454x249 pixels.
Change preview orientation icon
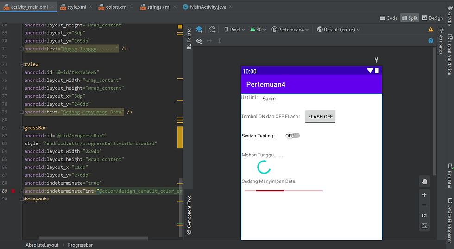(x=212, y=29)
